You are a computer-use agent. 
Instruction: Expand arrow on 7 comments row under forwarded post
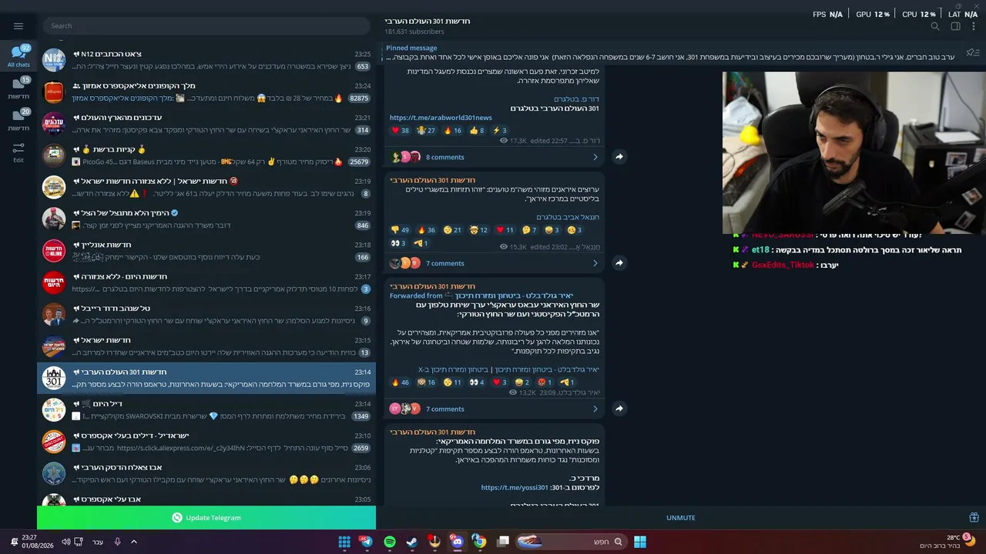pyautogui.click(x=595, y=409)
